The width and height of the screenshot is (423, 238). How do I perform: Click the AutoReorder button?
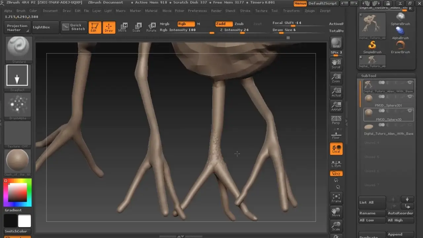click(400, 213)
